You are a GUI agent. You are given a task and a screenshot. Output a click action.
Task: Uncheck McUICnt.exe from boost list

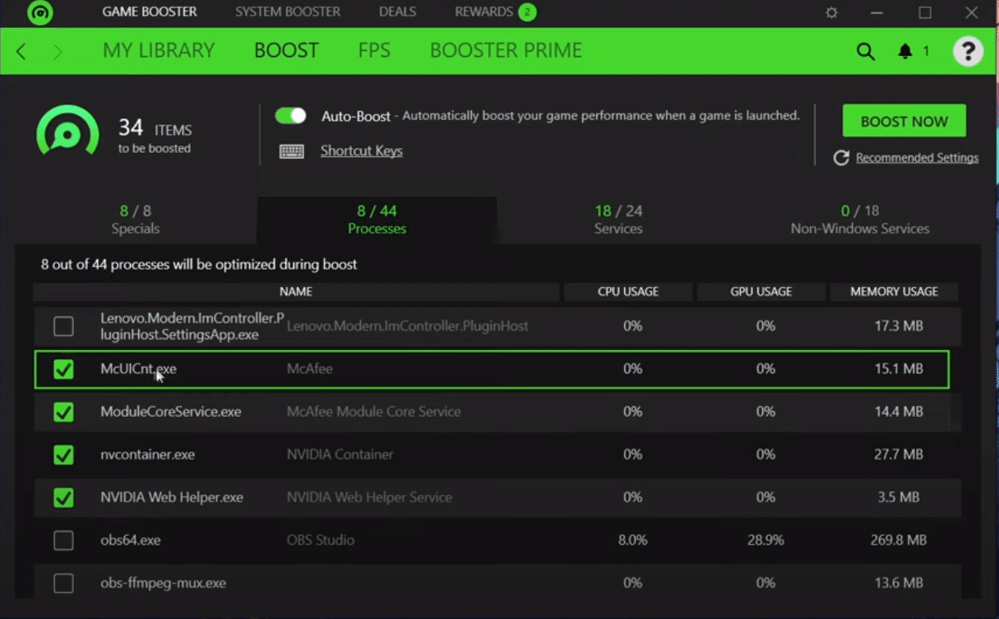[x=63, y=369]
